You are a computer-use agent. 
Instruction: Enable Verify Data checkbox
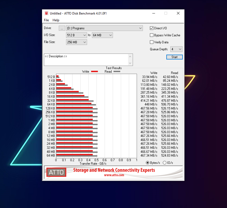152,42
